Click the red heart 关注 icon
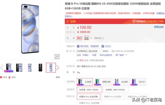165x105 pixels. point(1,77)
